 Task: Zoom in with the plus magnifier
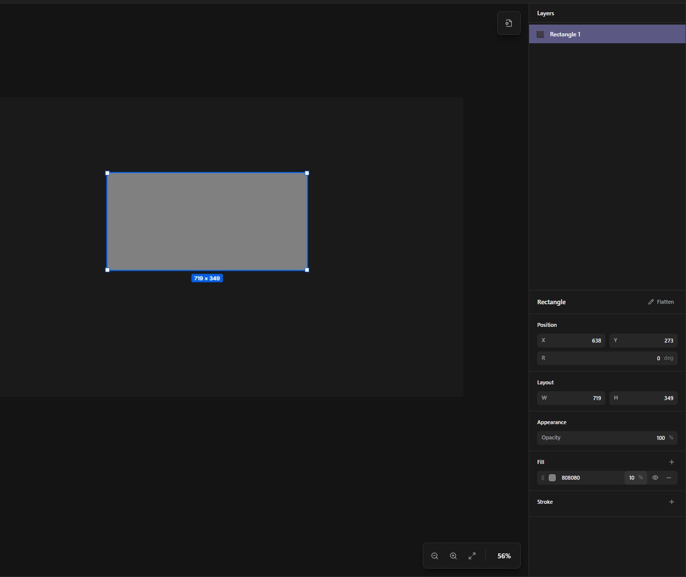tap(453, 556)
